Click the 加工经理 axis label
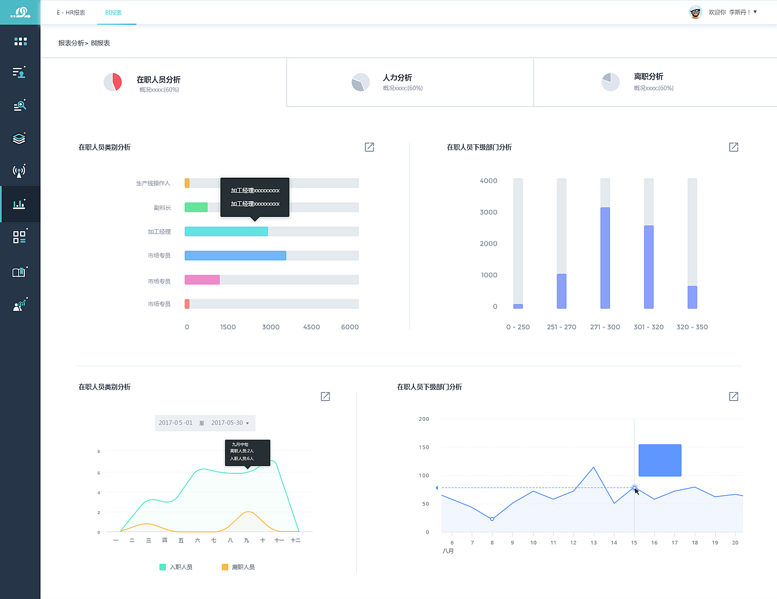This screenshot has width=777, height=599. [159, 232]
